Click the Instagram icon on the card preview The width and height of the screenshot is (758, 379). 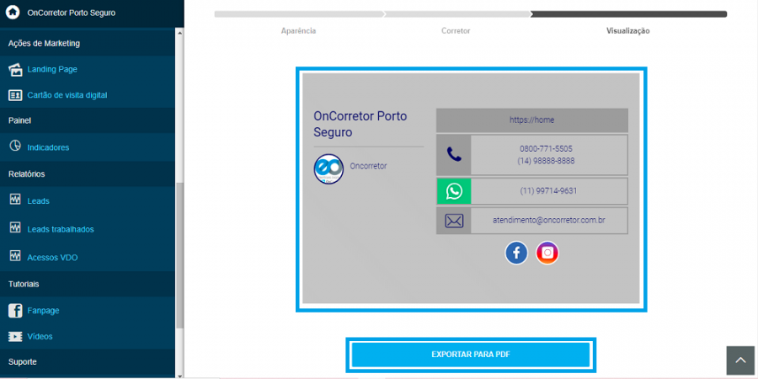547,253
